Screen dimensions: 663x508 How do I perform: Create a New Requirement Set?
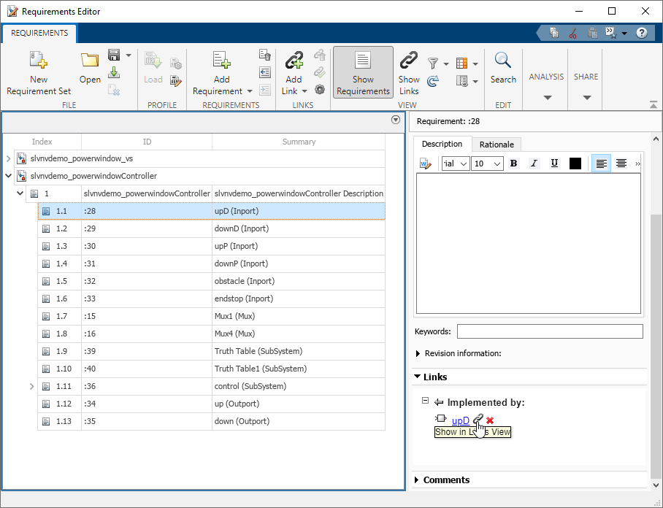39,72
